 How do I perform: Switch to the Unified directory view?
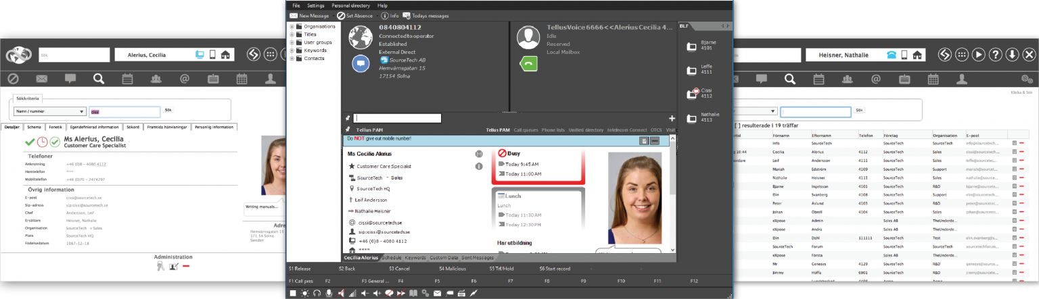pyautogui.click(x=586, y=130)
